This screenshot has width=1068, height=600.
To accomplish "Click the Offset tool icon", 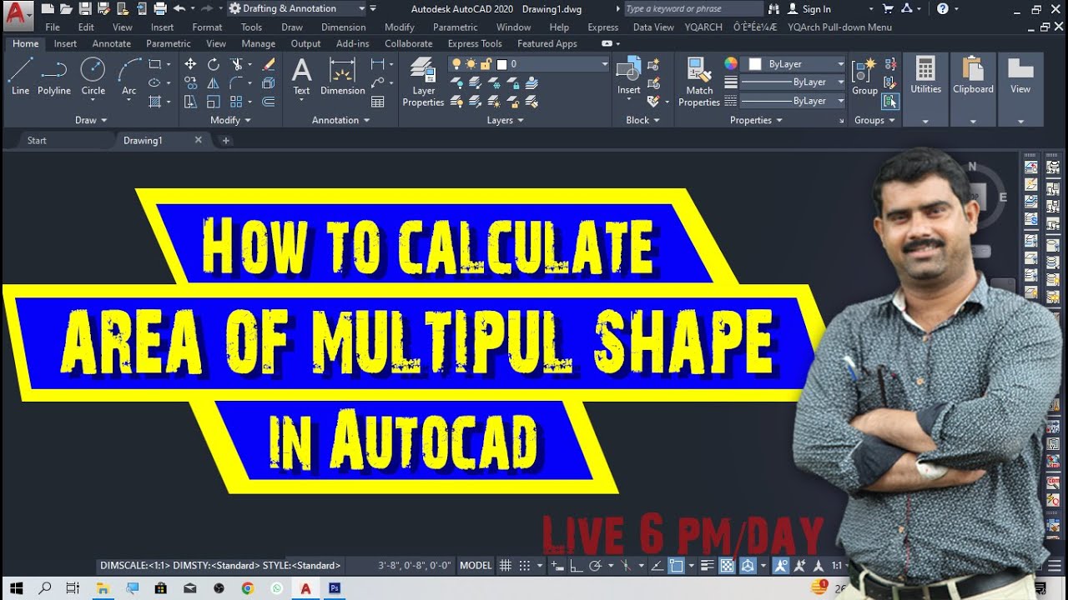I will pyautogui.click(x=269, y=102).
